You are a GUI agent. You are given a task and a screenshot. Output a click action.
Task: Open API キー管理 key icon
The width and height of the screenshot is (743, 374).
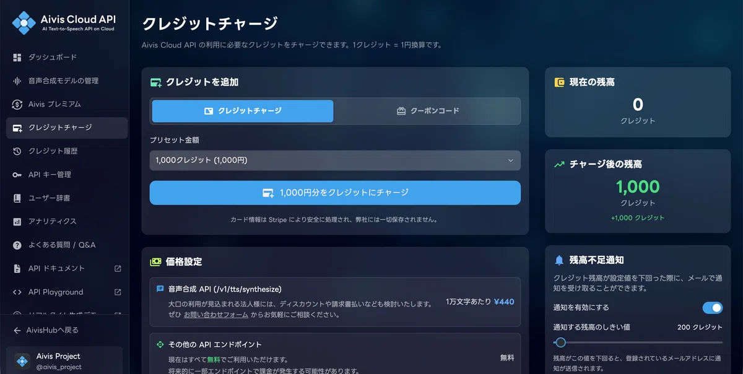[x=17, y=175]
